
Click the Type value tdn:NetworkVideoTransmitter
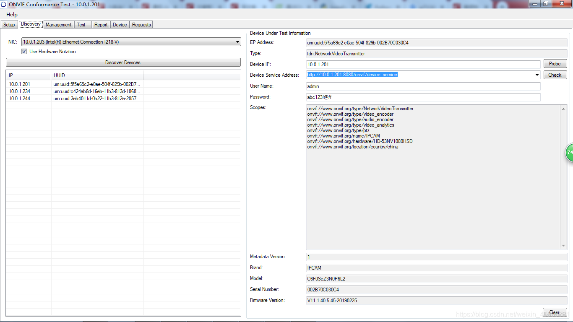tap(336, 54)
